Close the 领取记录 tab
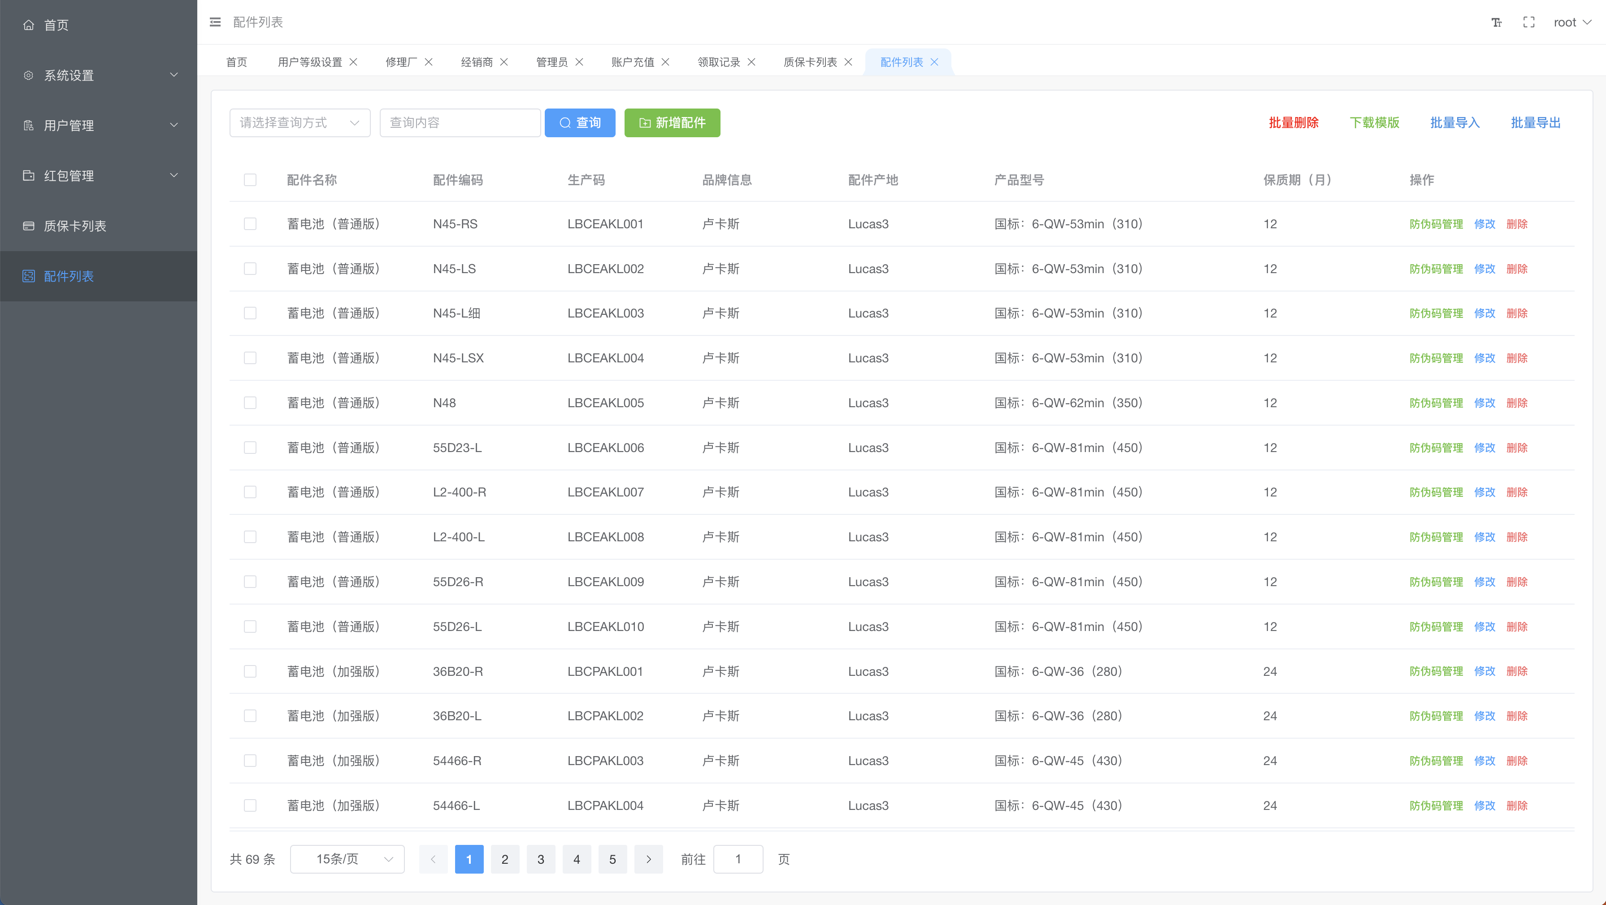Screen dimensions: 1606x905 [x=751, y=62]
